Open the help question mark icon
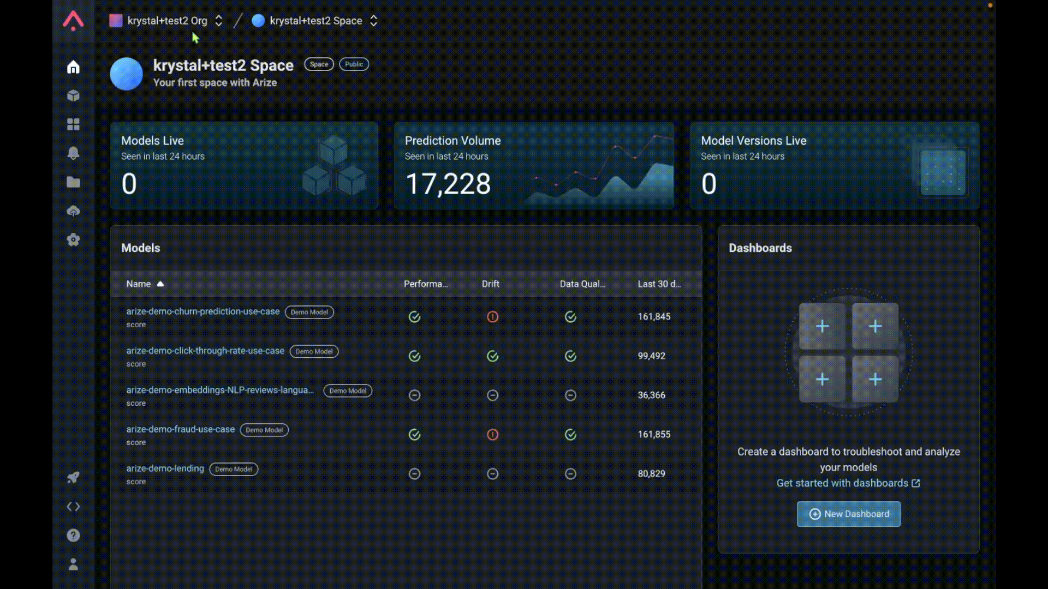The image size is (1048, 589). point(73,536)
